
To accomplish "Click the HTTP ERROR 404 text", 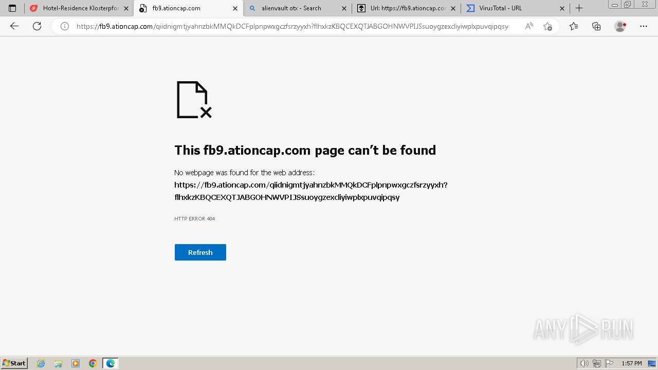I will [x=194, y=218].
